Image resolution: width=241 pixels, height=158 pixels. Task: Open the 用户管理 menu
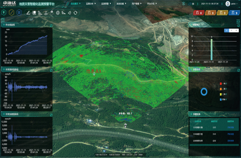[x=135, y=3]
